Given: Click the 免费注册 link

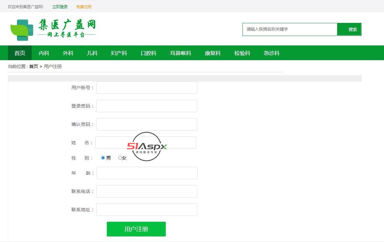Looking at the screenshot, I should 84,7.
